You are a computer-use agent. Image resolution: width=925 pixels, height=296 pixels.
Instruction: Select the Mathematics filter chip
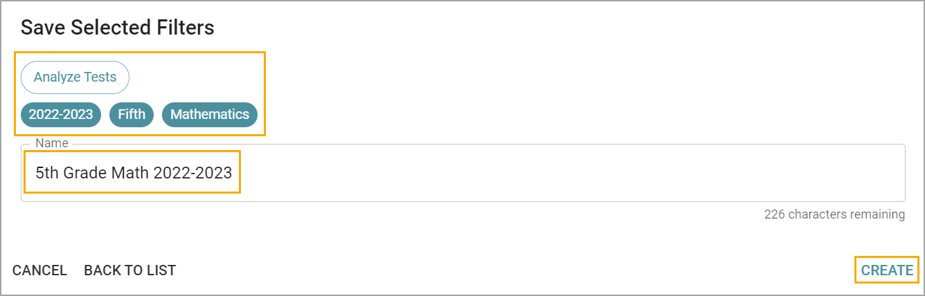[210, 115]
